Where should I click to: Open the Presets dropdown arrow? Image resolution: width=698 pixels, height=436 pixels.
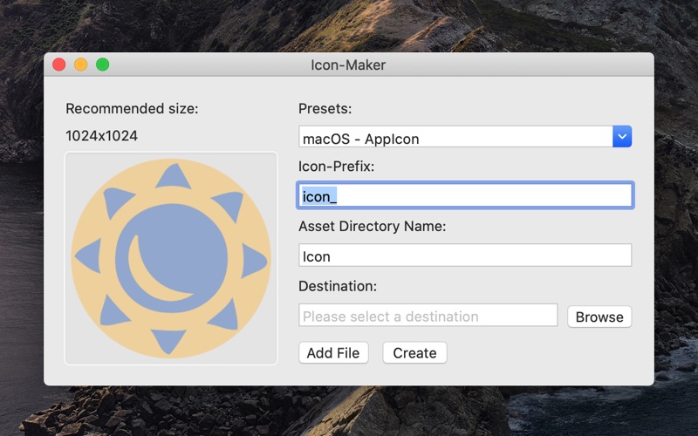click(x=622, y=137)
